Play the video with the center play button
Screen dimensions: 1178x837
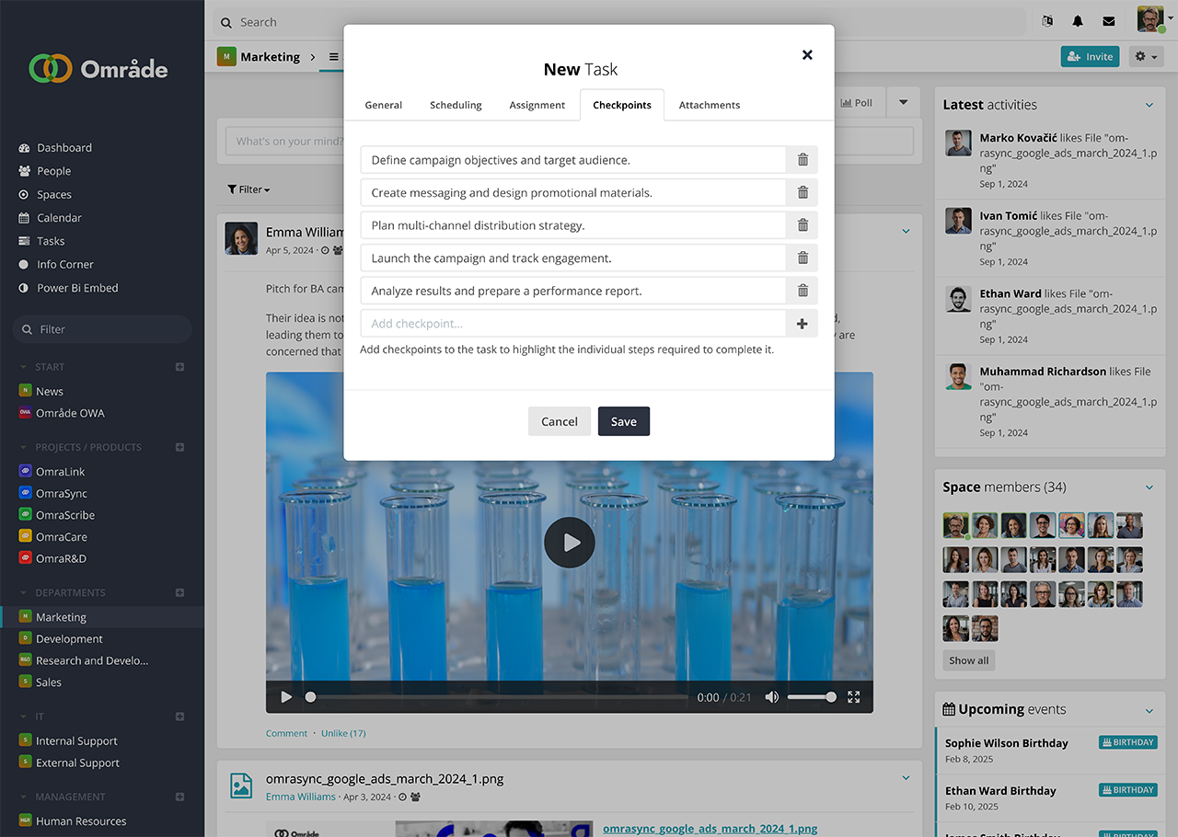tap(569, 543)
